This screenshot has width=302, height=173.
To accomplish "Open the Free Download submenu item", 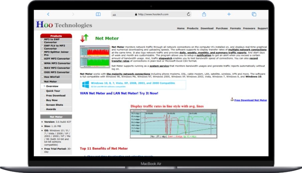I will coord(56,95).
